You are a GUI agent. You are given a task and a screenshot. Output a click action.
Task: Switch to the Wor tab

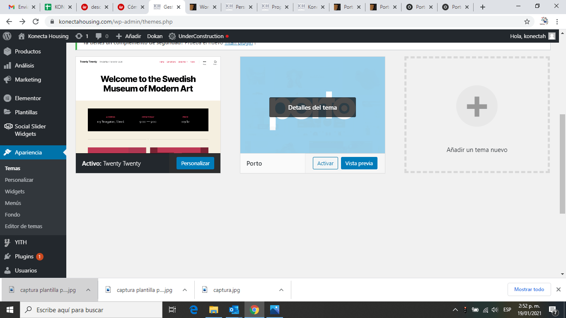[x=203, y=7]
